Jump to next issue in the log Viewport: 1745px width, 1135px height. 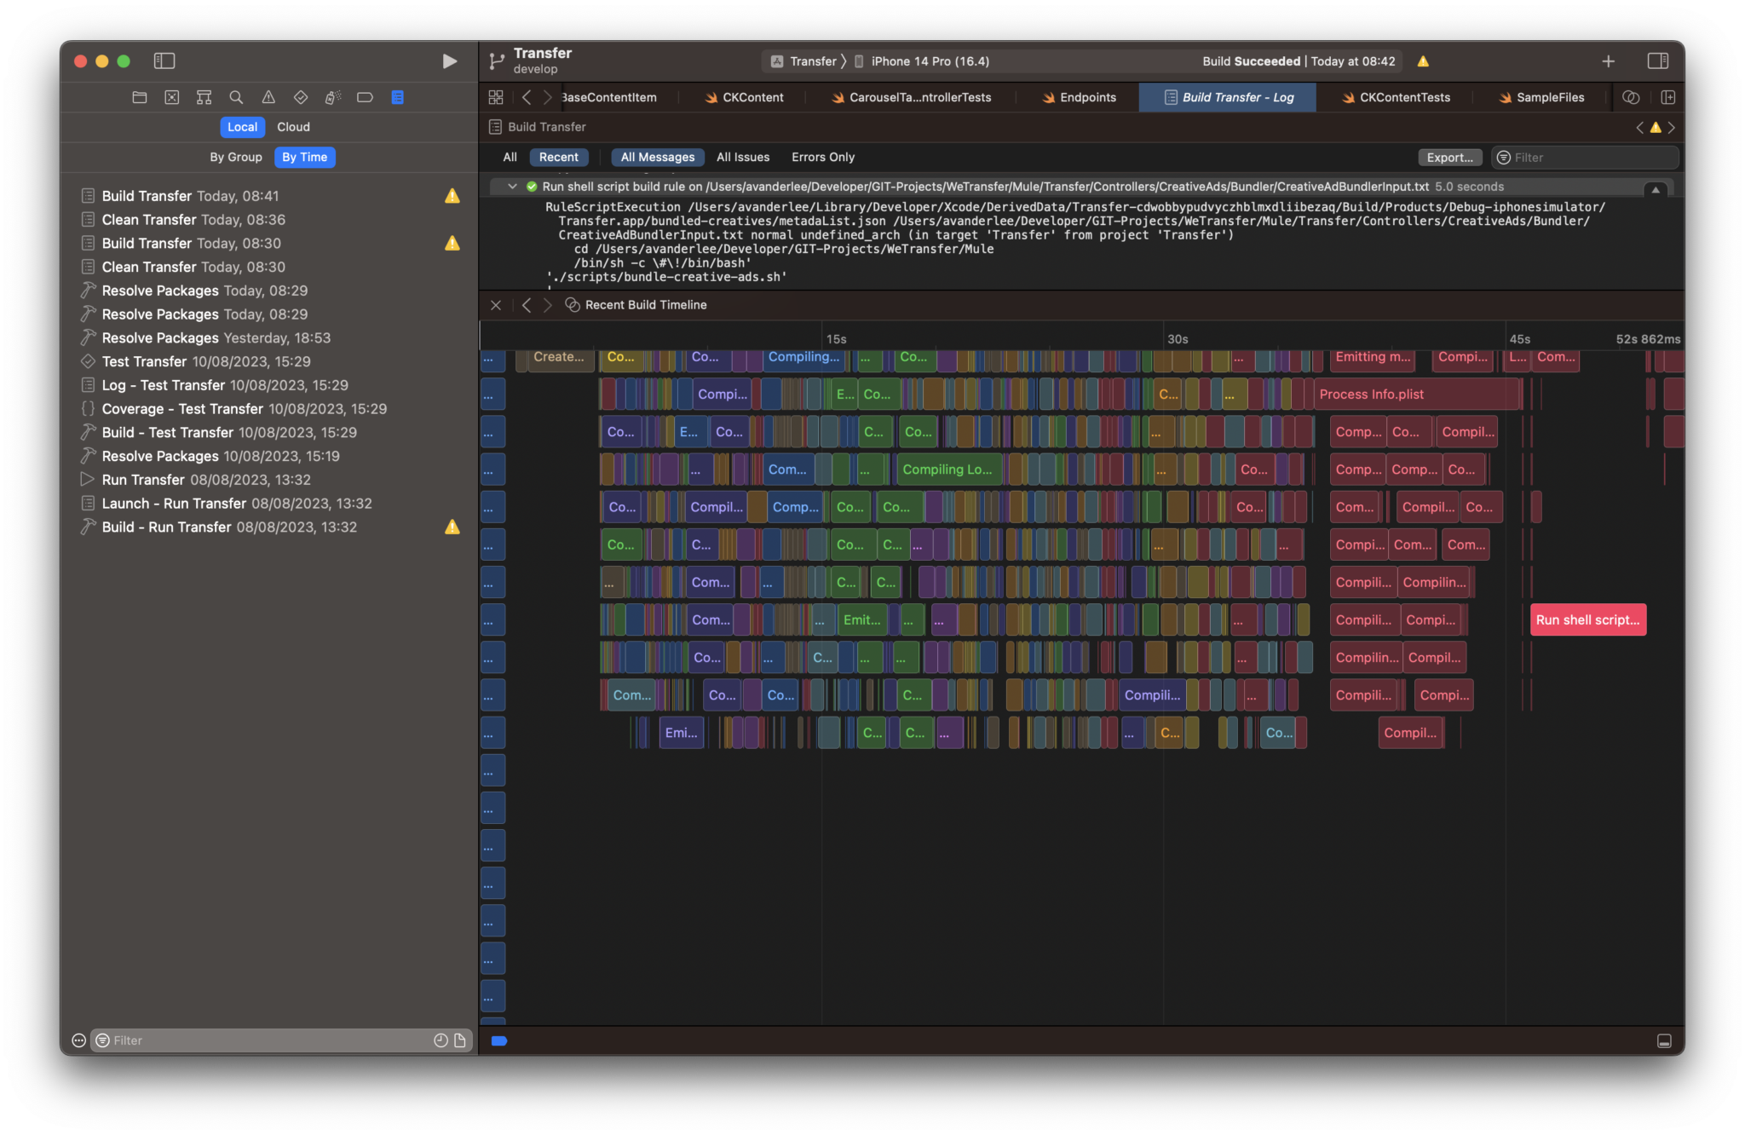point(1672,128)
